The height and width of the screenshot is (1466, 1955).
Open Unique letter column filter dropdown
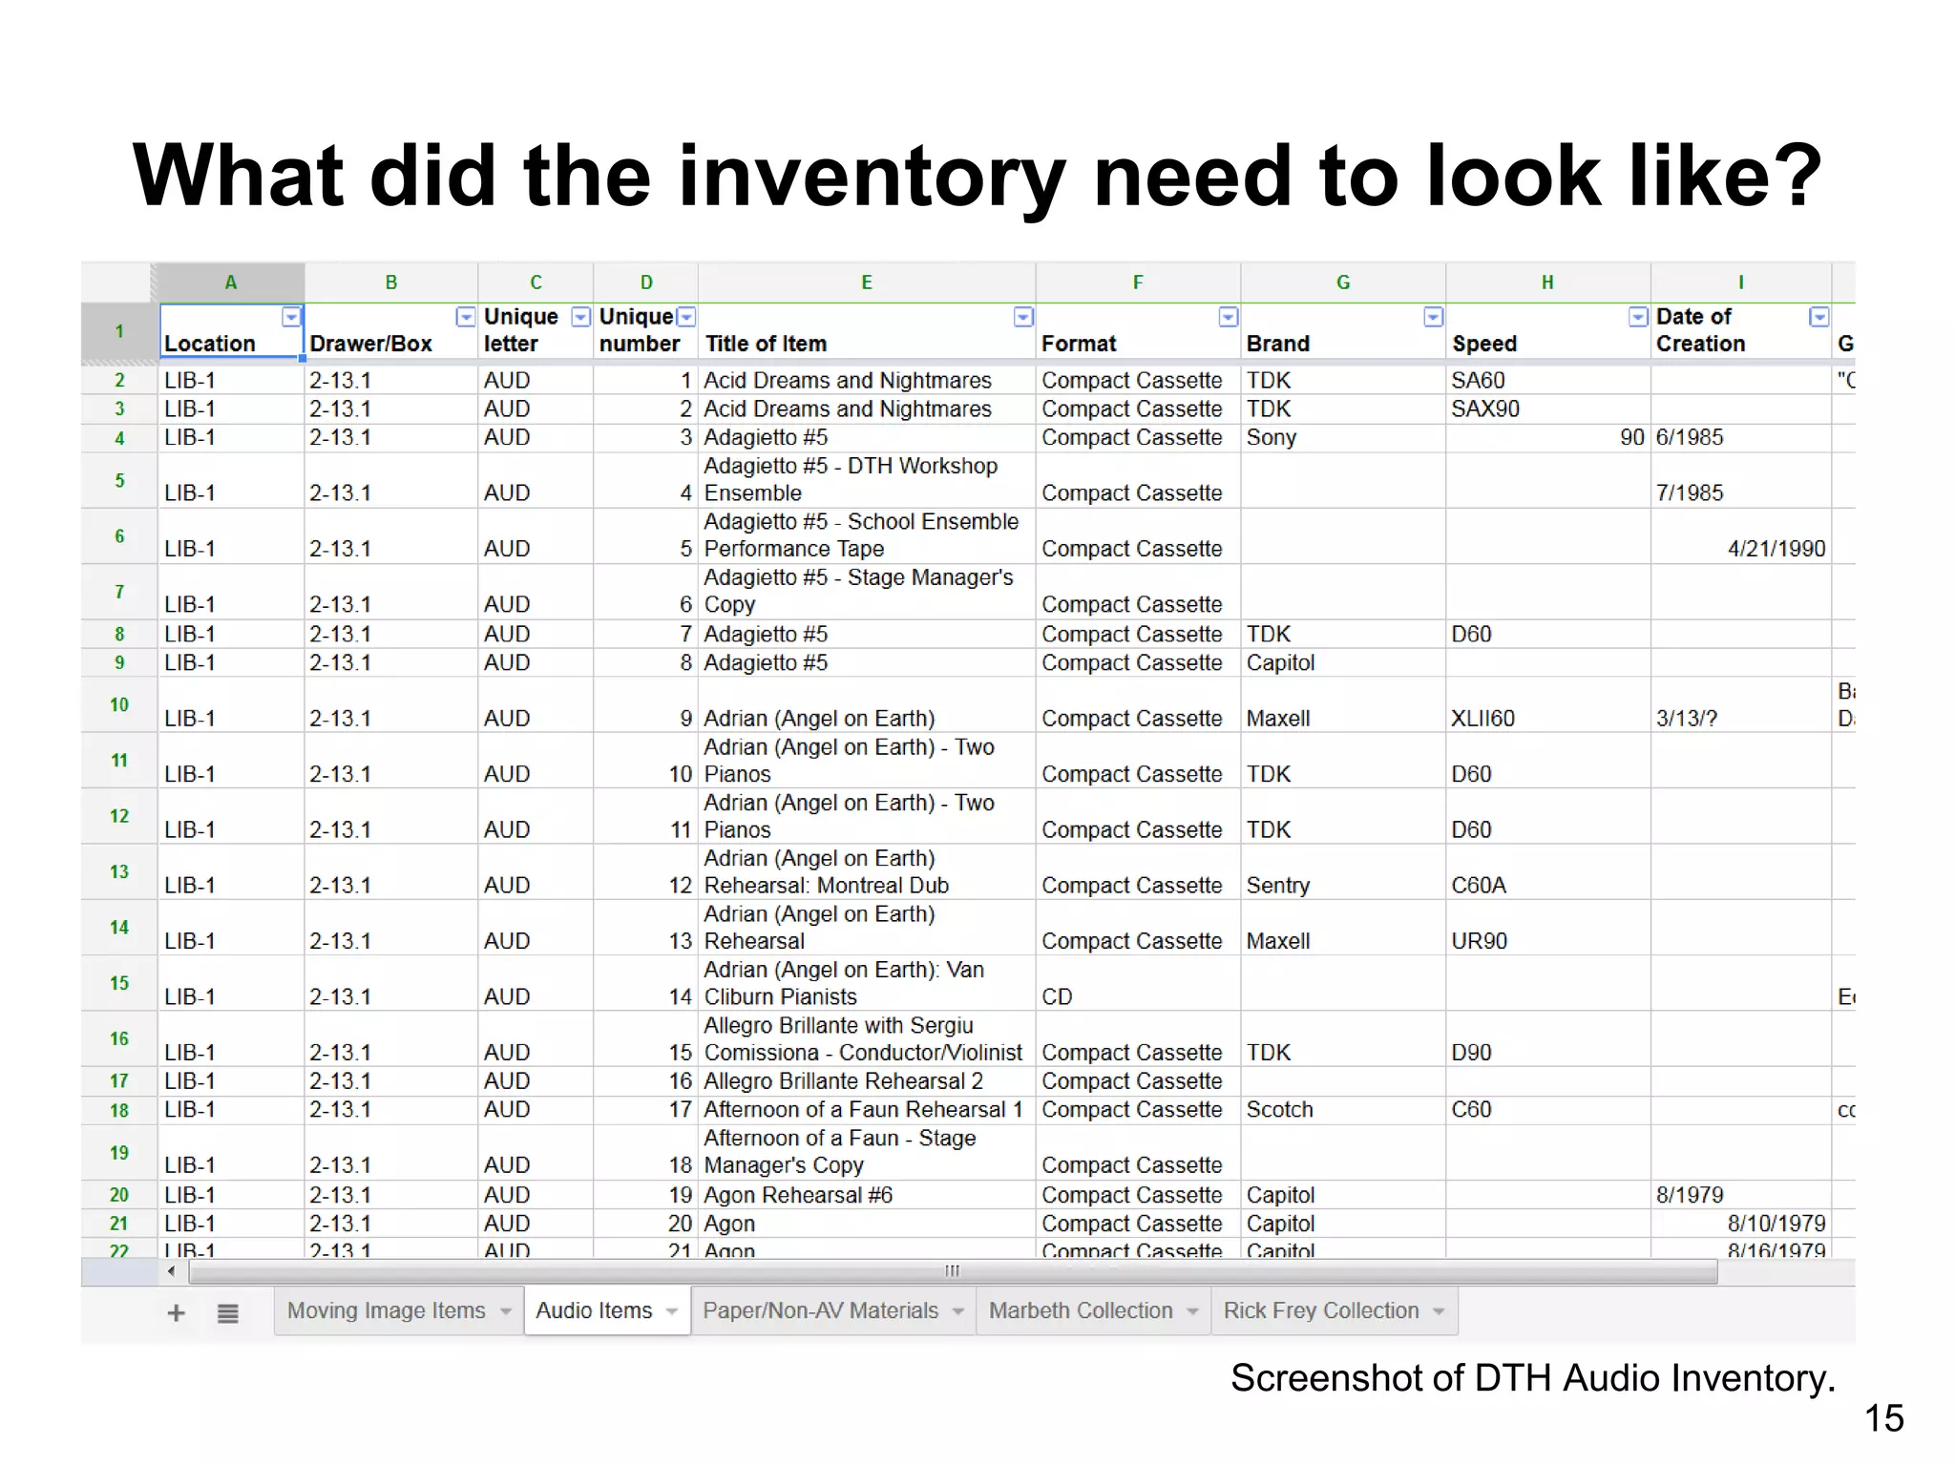click(x=580, y=317)
